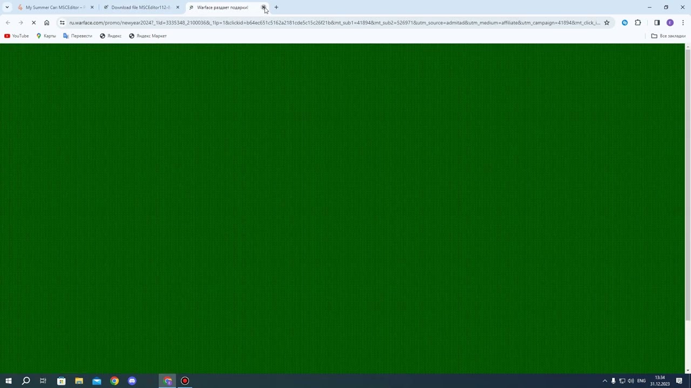This screenshot has width=691, height=388.
Task: Open the blue Shazam extension icon
Action: point(625,23)
